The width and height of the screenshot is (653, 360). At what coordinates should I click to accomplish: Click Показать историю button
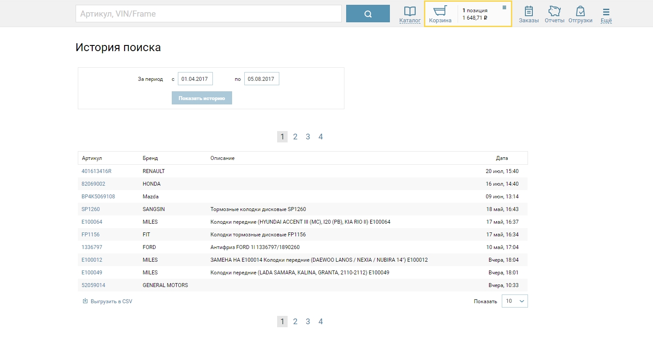coord(201,98)
